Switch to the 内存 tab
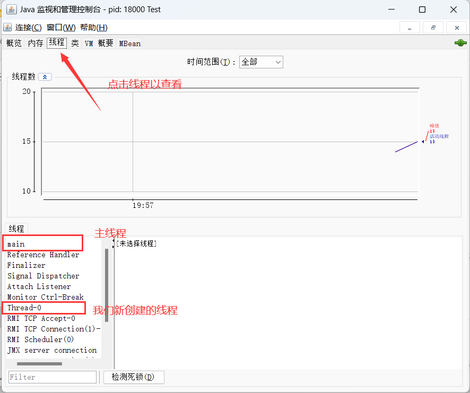Screen dimensions: 470x393 click(x=36, y=43)
